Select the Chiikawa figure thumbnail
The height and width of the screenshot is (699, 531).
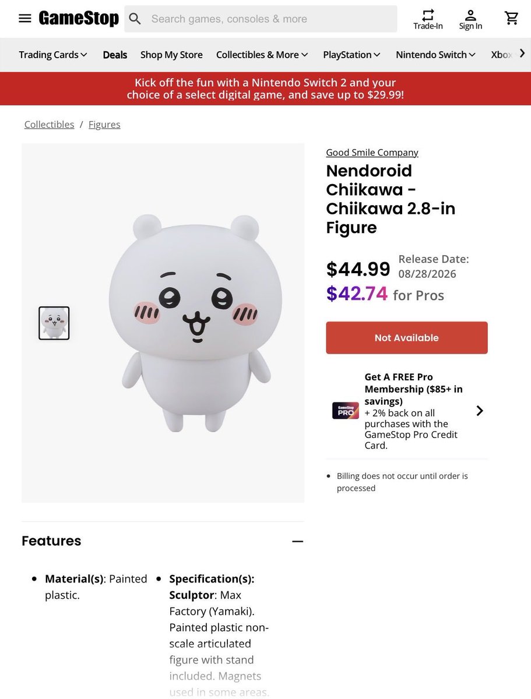pos(54,323)
